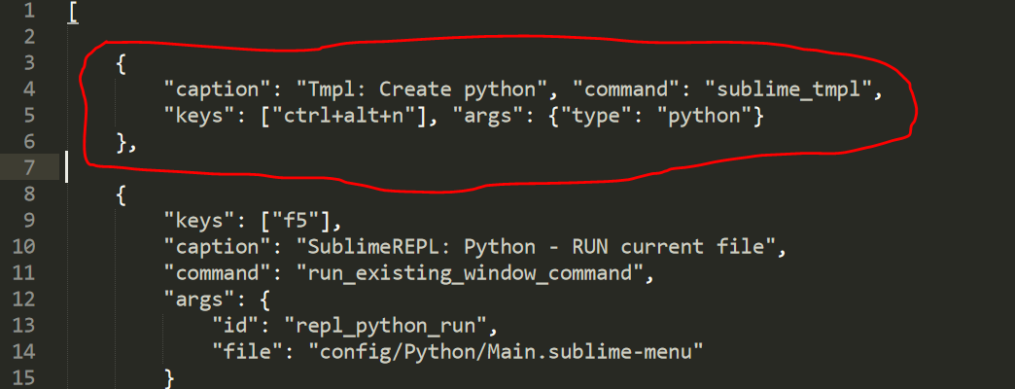Click the "config/Python/Main.sublime-menu" path string
The height and width of the screenshot is (389, 1015).
point(506,351)
